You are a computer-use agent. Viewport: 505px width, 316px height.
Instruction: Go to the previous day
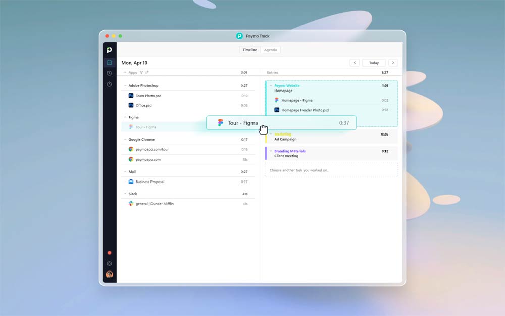coord(355,63)
